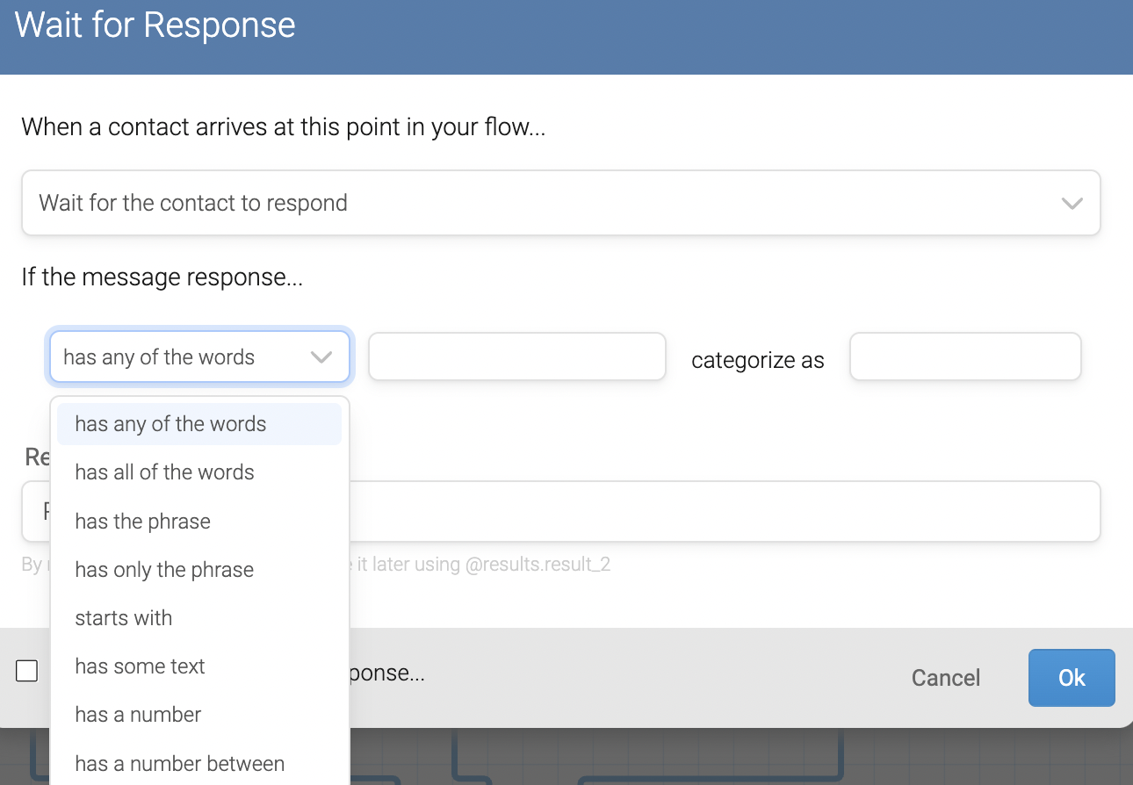Image resolution: width=1133 pixels, height=785 pixels.
Task: Select 'has some text' option
Action: coord(199,666)
